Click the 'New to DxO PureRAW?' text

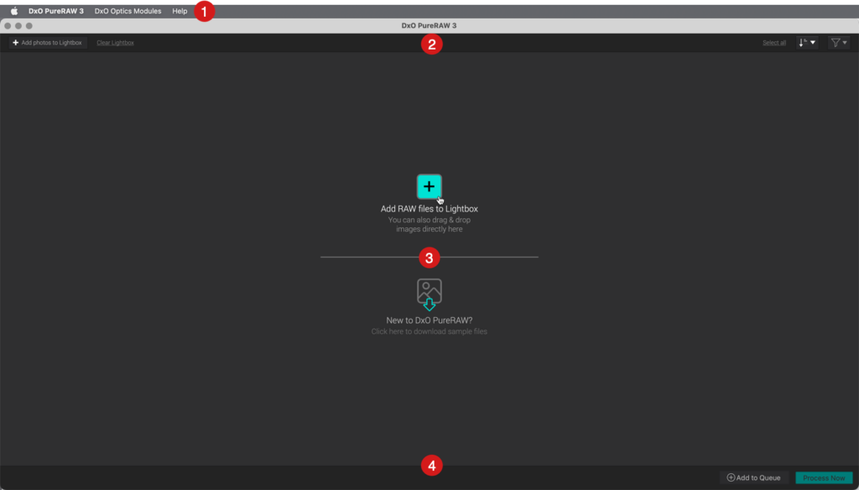coord(429,321)
